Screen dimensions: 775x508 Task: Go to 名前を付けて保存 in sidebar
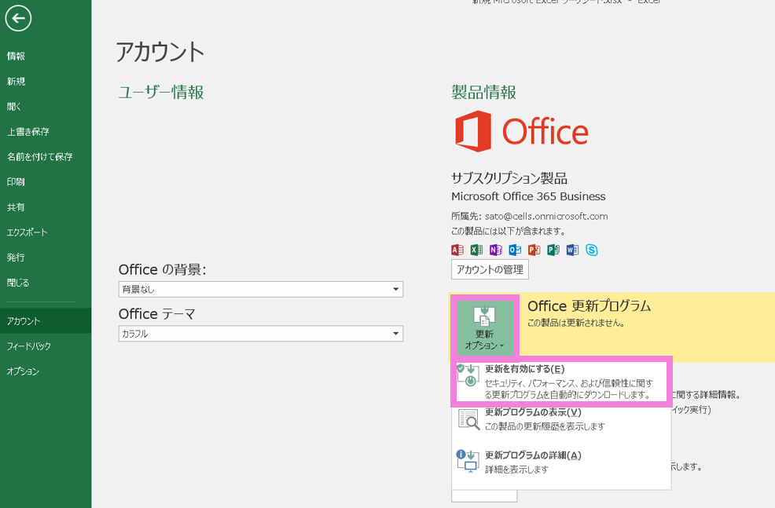tap(40, 157)
